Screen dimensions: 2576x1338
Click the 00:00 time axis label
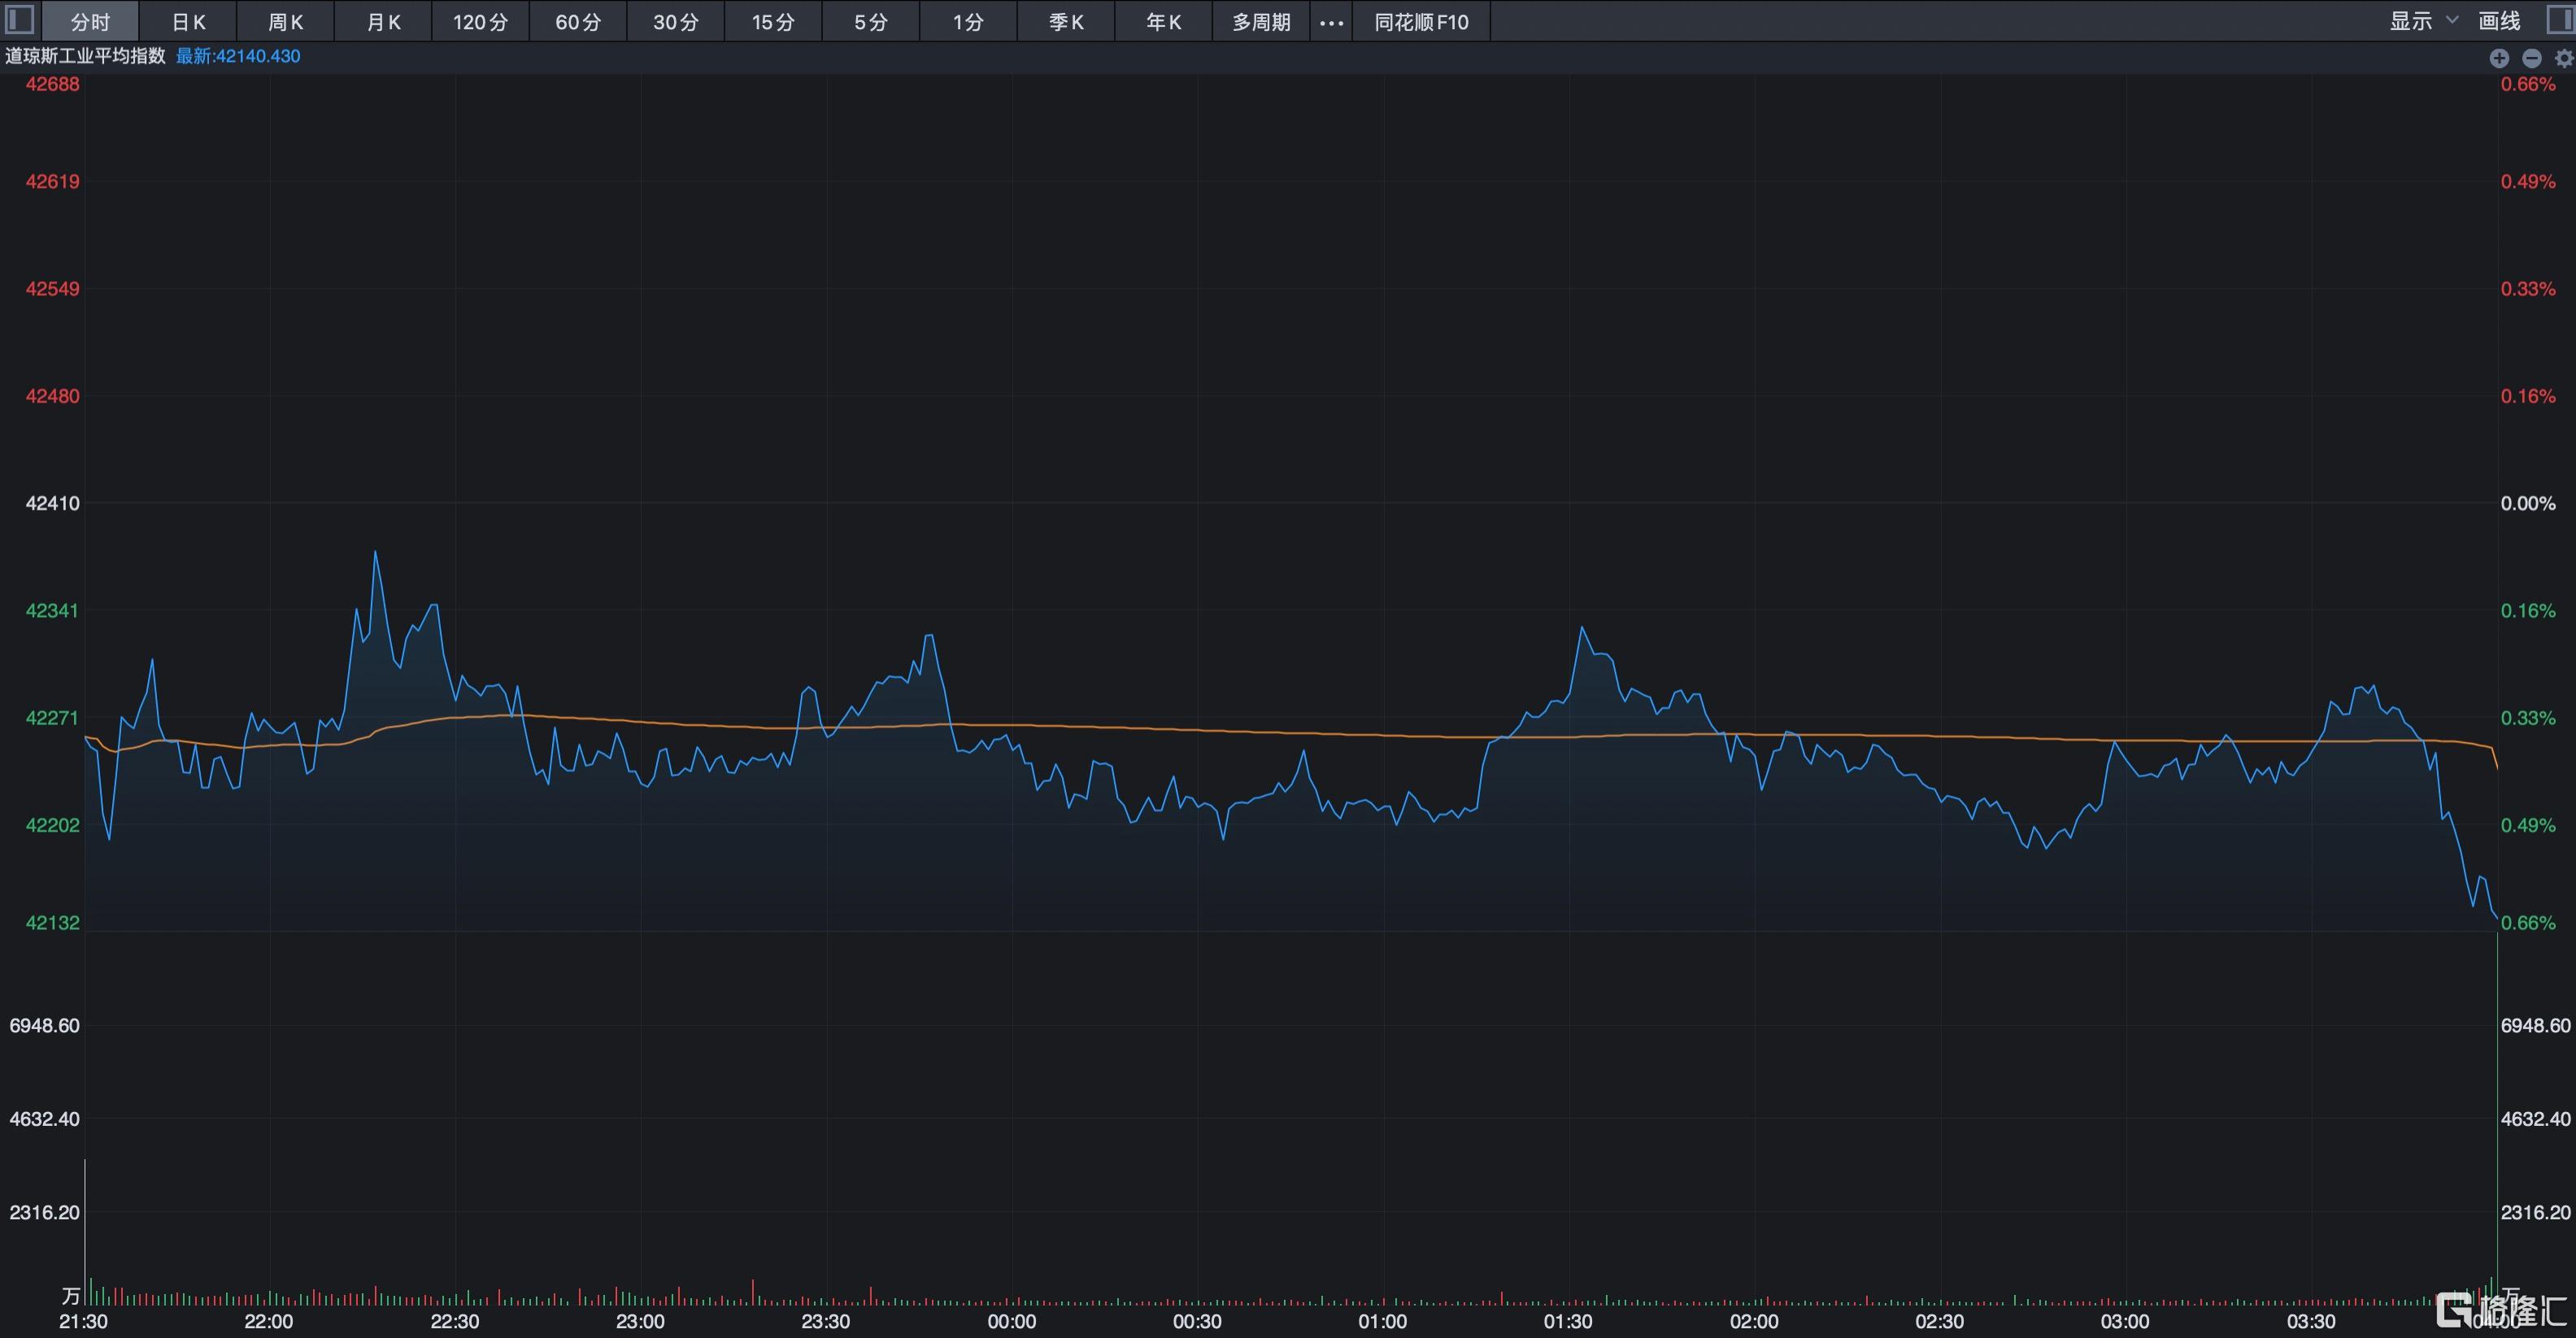point(1011,1322)
